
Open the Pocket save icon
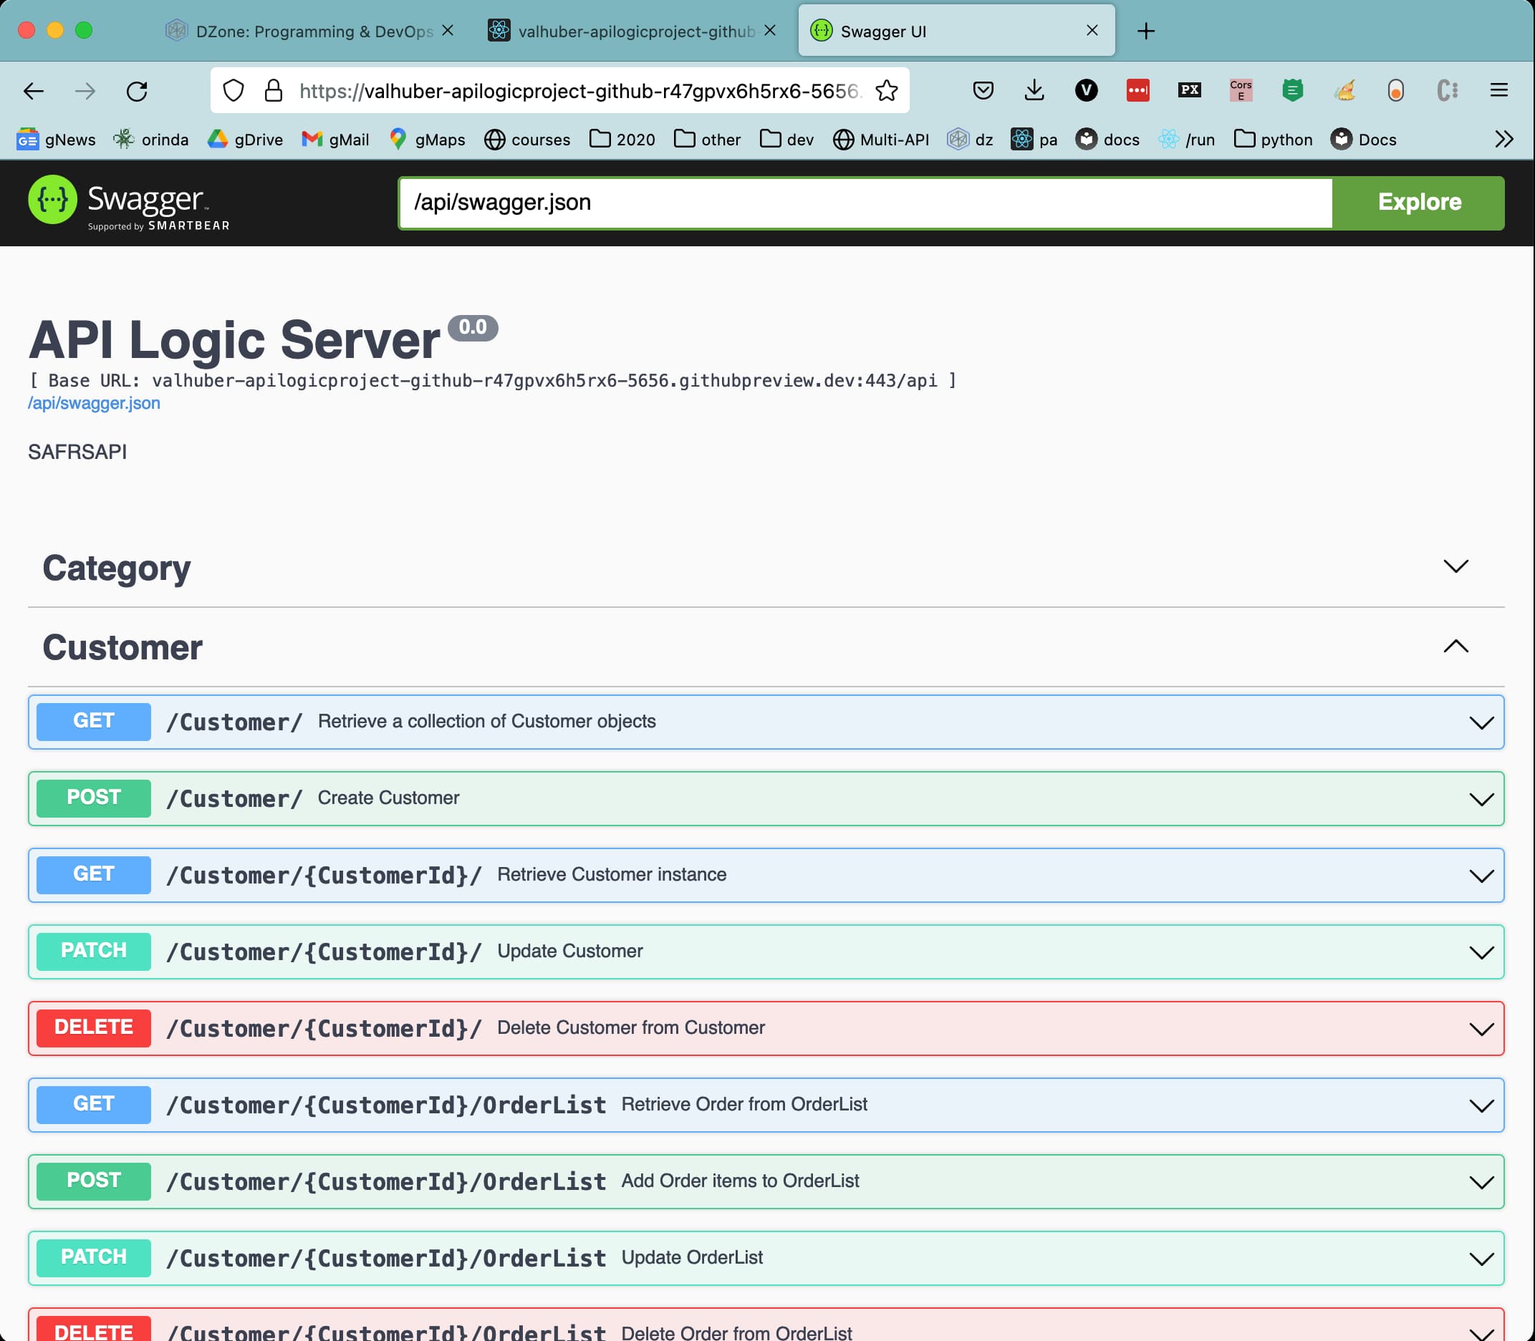click(x=983, y=90)
